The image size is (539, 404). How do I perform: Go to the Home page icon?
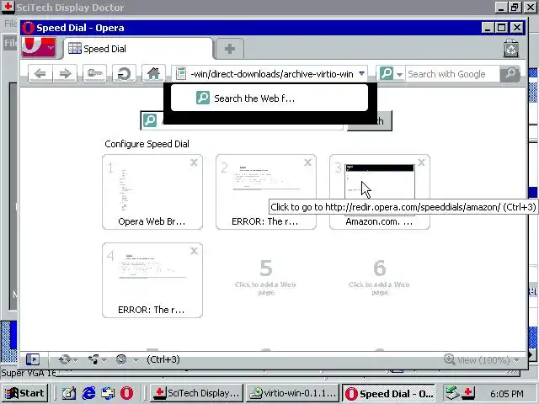tap(153, 73)
